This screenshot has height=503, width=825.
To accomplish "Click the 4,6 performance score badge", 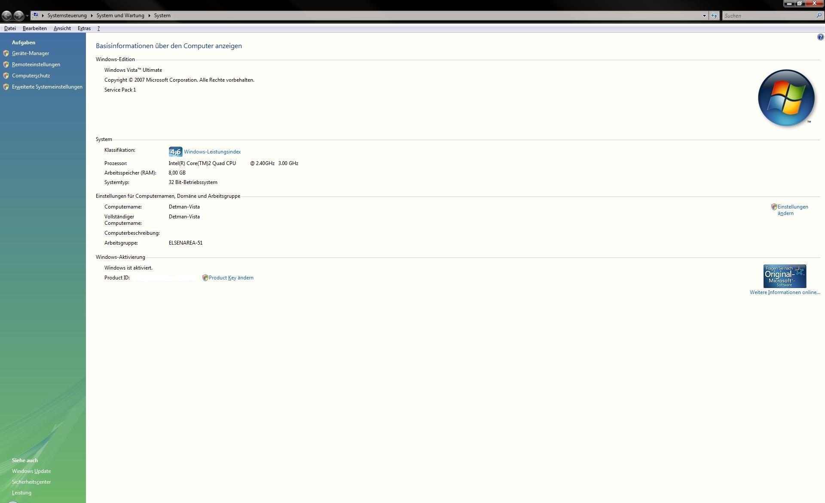I will pos(175,152).
